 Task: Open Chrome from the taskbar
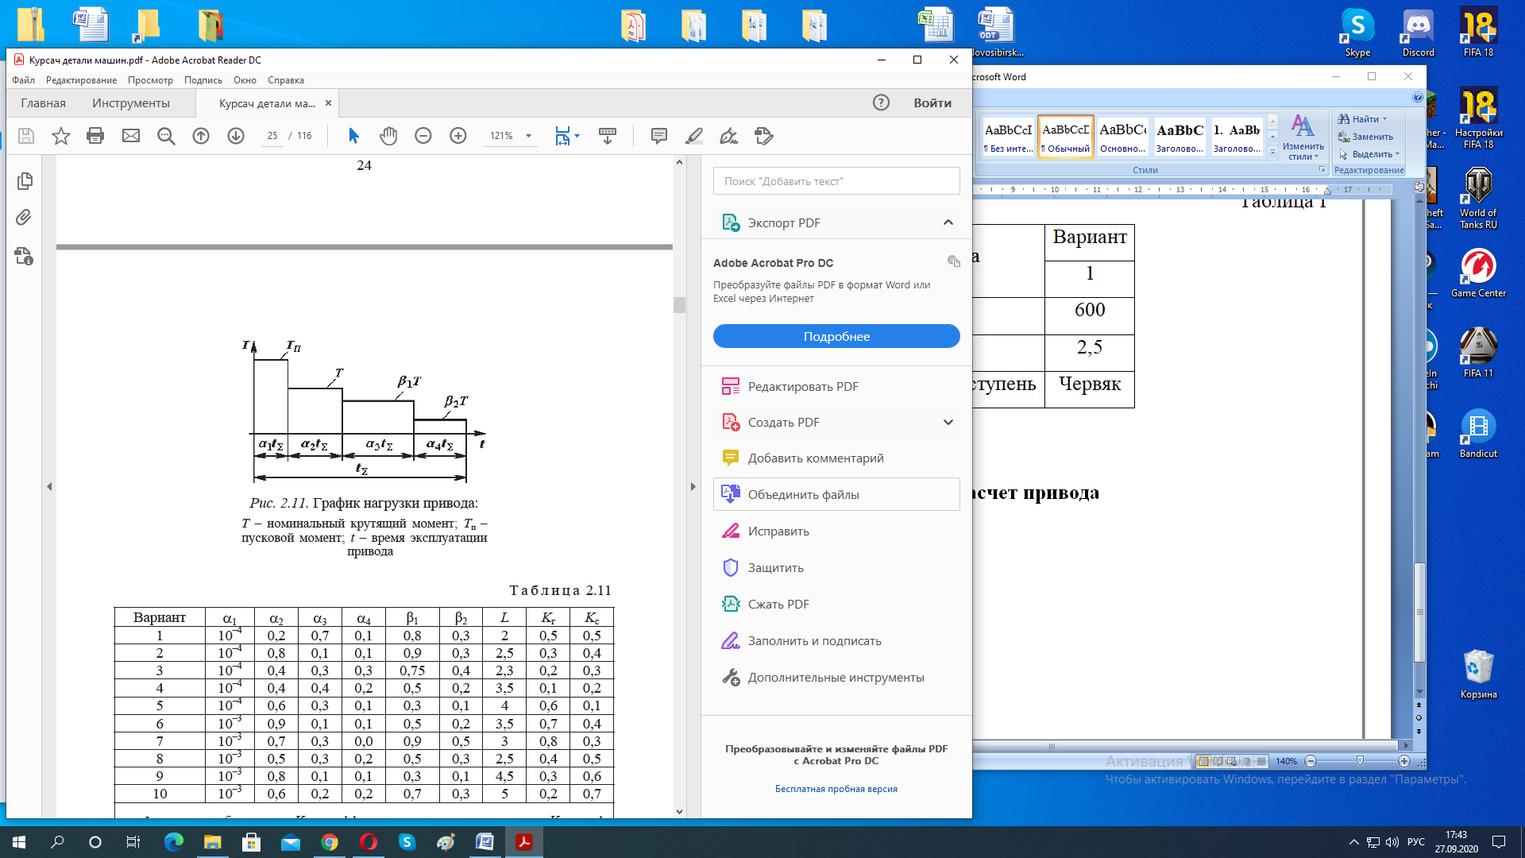(329, 842)
